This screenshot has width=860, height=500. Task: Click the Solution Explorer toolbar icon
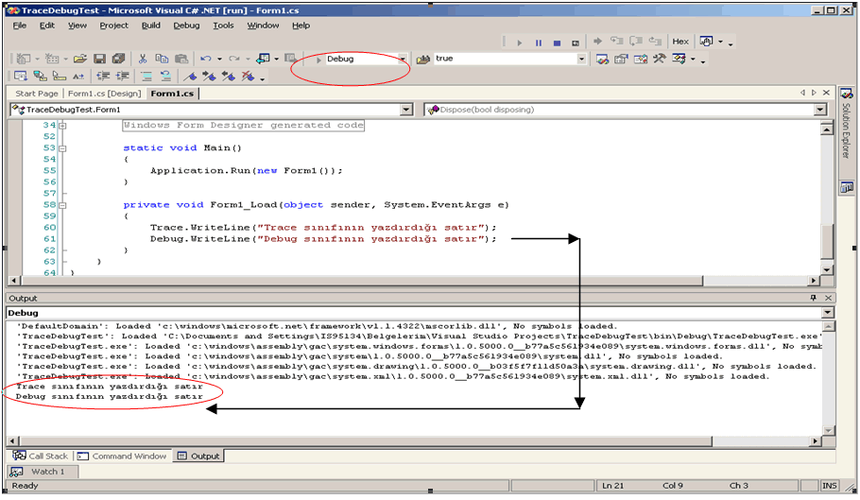(602, 59)
